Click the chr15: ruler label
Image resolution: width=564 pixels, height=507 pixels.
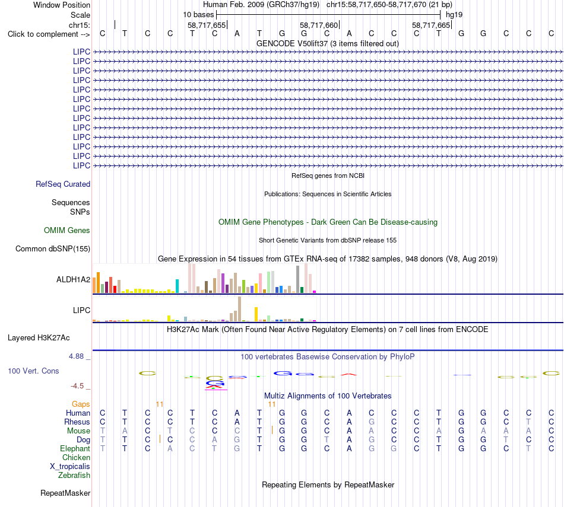79,25
